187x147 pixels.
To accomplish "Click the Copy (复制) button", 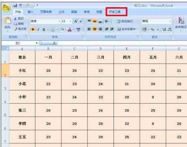I will click(x=19, y=24).
